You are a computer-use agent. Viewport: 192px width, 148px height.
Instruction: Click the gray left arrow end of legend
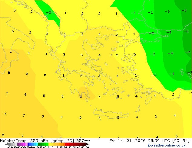7,144
